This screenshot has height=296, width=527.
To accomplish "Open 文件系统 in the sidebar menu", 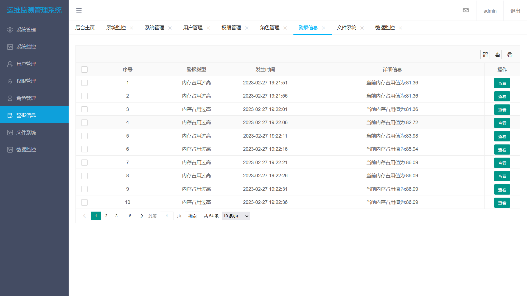I will [x=34, y=132].
